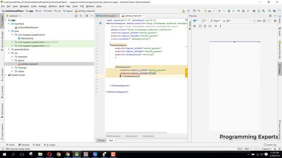Open the app run configuration dropdown
Viewport: 282px width, 158px height.
tap(209, 11)
